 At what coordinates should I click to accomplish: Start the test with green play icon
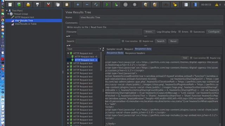(107, 5)
